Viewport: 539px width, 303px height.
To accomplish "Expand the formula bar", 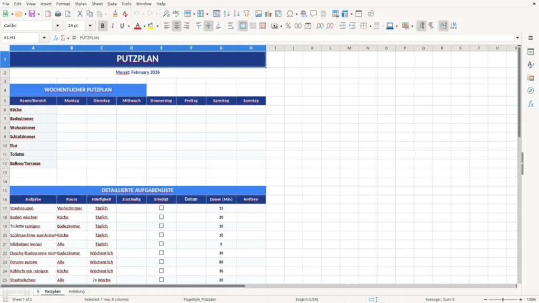I will pyautogui.click(x=517, y=38).
